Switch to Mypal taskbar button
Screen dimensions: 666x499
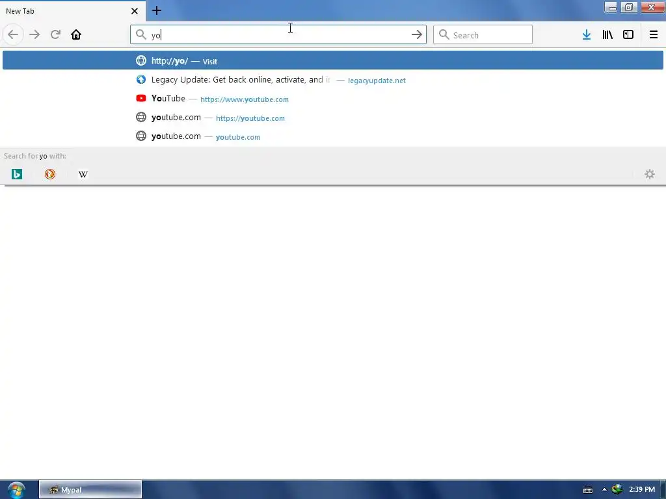pyautogui.click(x=90, y=490)
